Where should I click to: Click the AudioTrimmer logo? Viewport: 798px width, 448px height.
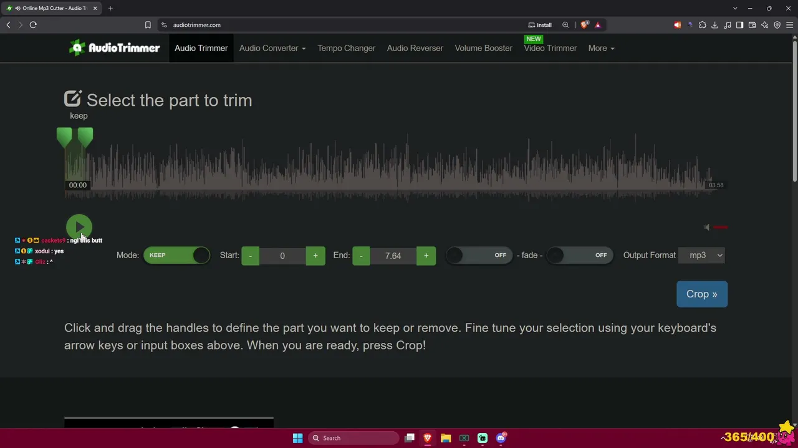(x=114, y=48)
